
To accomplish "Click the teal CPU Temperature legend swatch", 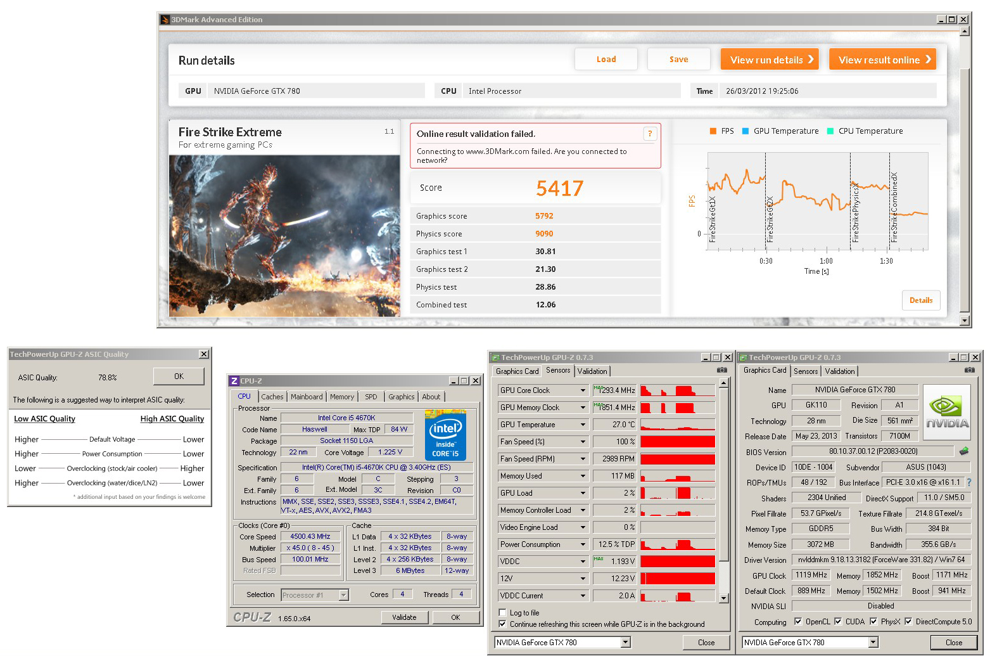I will [x=830, y=131].
